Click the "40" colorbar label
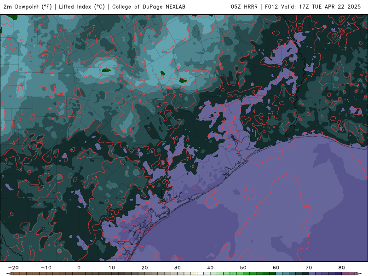Image resolution: width=368 pixels, height=276 pixels. click(210, 268)
